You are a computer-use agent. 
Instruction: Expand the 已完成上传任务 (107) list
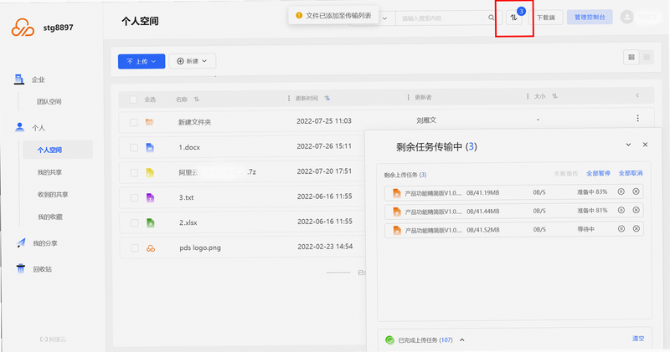[462, 340]
